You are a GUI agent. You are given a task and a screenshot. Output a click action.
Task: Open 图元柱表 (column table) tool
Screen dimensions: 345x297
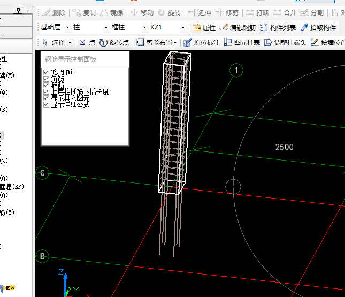click(x=242, y=42)
